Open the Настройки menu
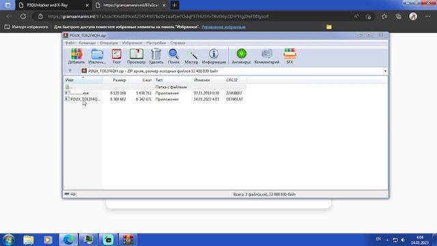The width and height of the screenshot is (437, 246). pos(156,43)
